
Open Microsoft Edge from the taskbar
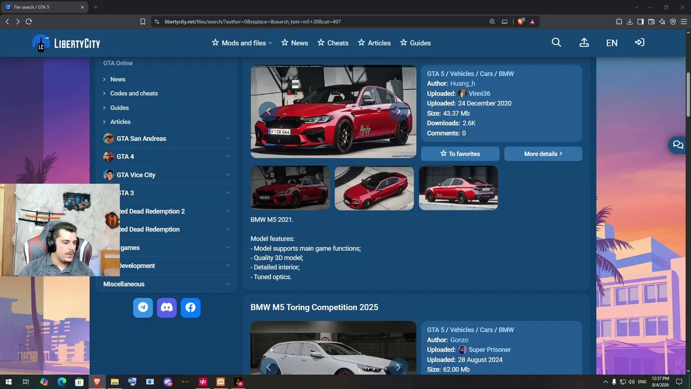[62, 382]
